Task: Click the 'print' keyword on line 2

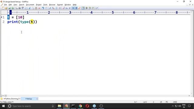Action: (x=13, y=22)
